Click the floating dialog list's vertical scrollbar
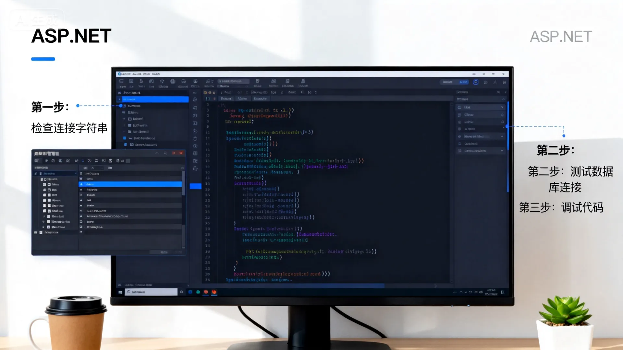 tap(183, 183)
